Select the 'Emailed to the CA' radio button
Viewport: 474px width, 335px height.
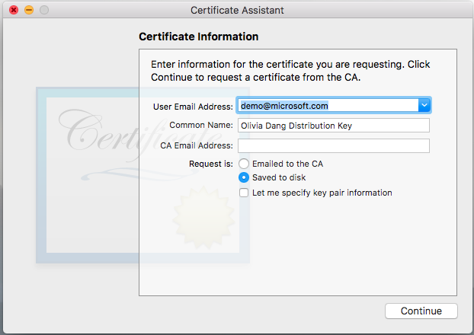244,164
